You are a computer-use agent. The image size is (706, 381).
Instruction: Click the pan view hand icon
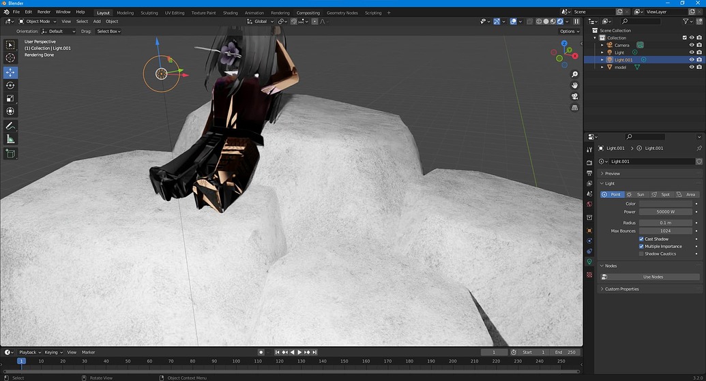pyautogui.click(x=574, y=85)
